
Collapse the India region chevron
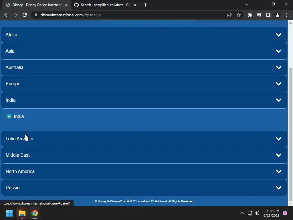279,100
